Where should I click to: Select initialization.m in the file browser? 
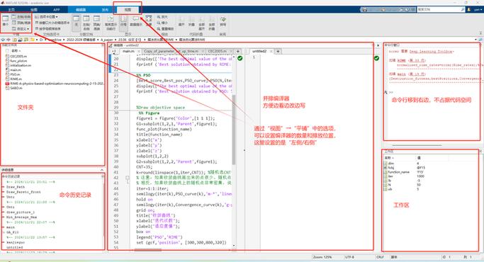[x=18, y=65]
